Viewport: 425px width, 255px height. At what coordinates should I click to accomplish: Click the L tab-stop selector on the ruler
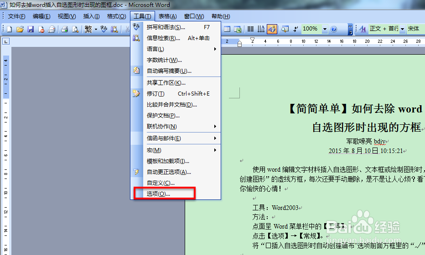pyautogui.click(x=5, y=41)
